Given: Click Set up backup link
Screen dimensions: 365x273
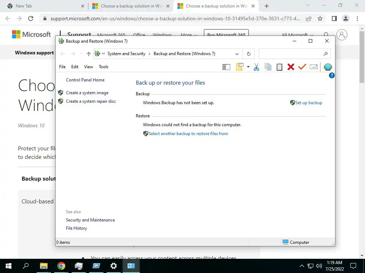Looking at the screenshot, I should tap(309, 103).
